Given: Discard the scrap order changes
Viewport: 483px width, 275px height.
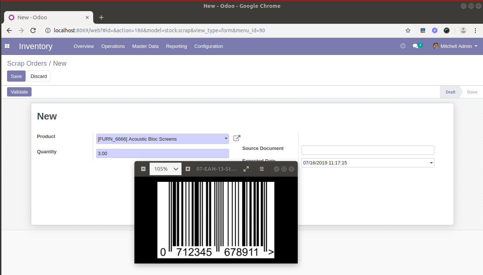Looking at the screenshot, I should pyautogui.click(x=39, y=76).
